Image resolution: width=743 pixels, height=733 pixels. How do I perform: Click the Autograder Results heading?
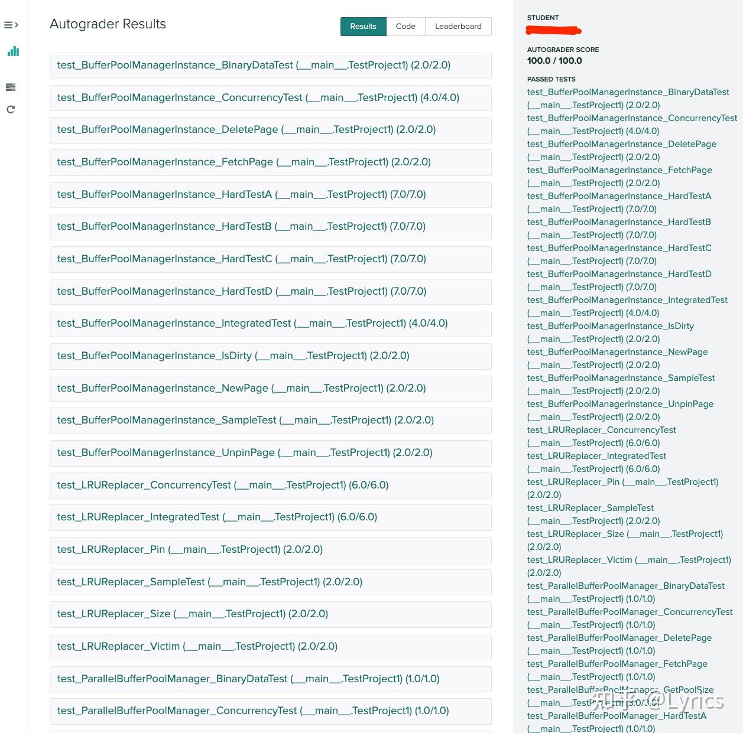(108, 24)
